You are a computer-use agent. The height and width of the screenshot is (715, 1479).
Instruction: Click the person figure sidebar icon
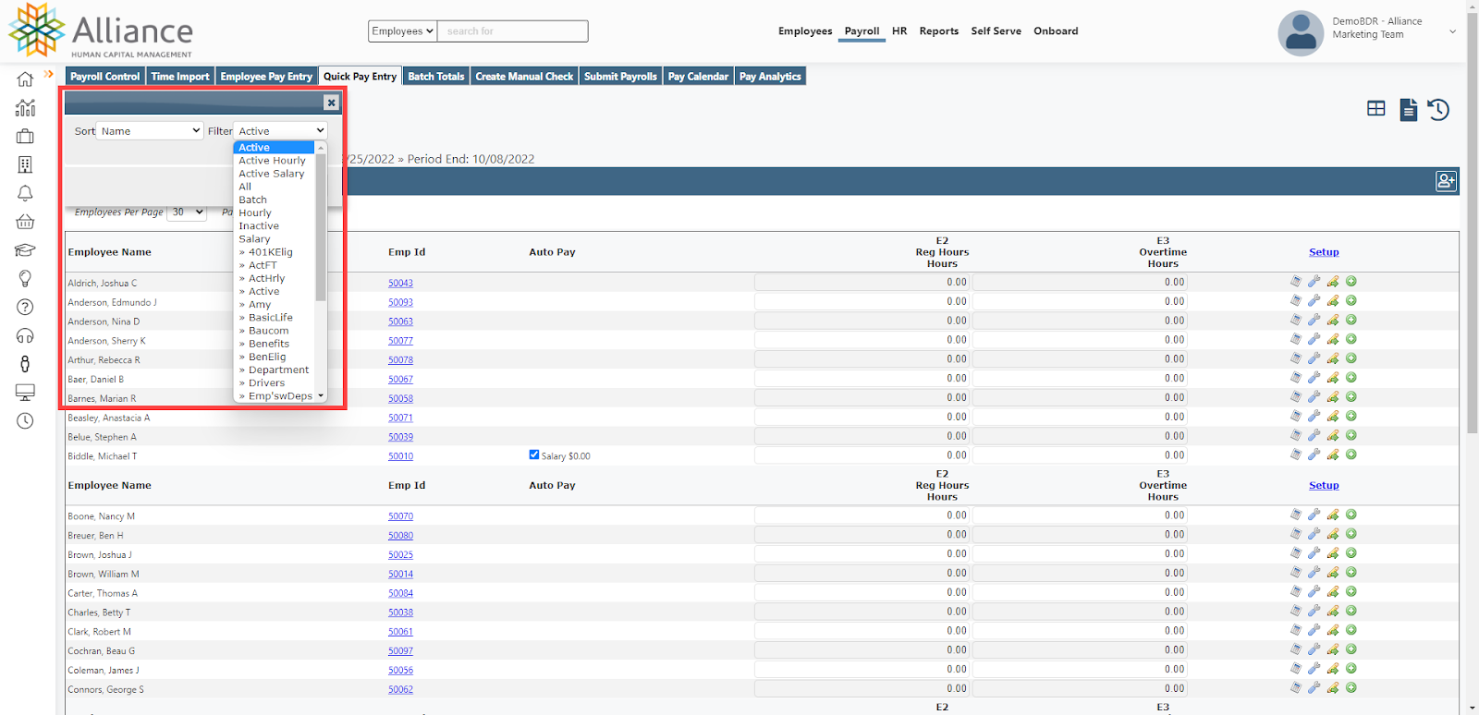[25, 364]
